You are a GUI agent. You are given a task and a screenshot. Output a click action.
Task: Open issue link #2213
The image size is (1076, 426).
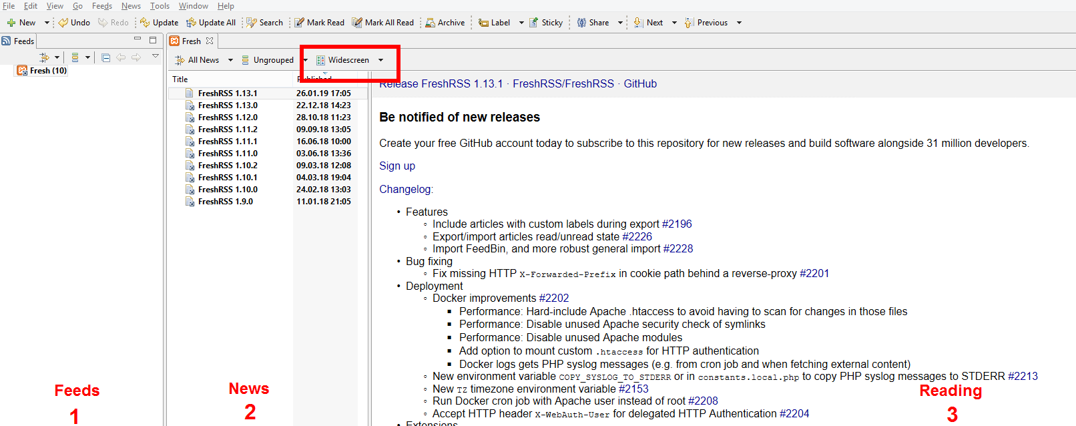1023,377
